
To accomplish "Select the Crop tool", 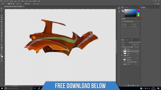I will 2,17.
